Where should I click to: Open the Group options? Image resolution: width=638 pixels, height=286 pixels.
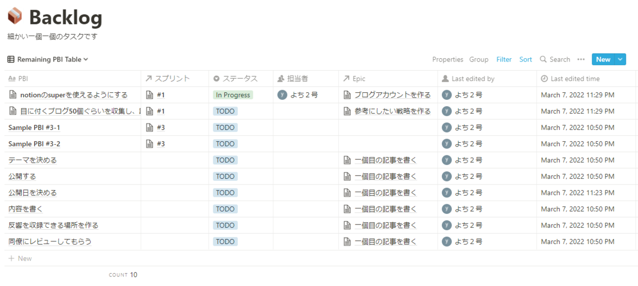[x=478, y=59]
